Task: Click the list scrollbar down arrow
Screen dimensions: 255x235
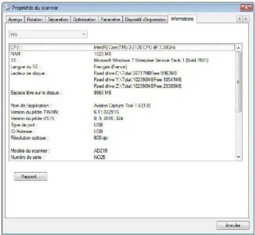Action: pos(239,157)
